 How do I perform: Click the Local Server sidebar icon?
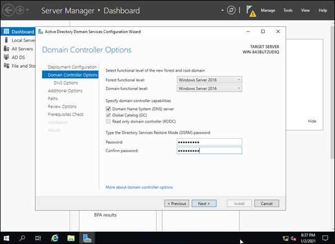[x=6, y=40]
